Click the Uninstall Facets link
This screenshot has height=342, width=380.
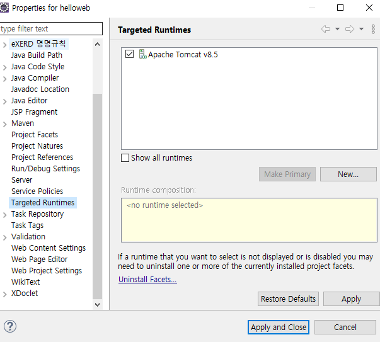tap(147, 280)
